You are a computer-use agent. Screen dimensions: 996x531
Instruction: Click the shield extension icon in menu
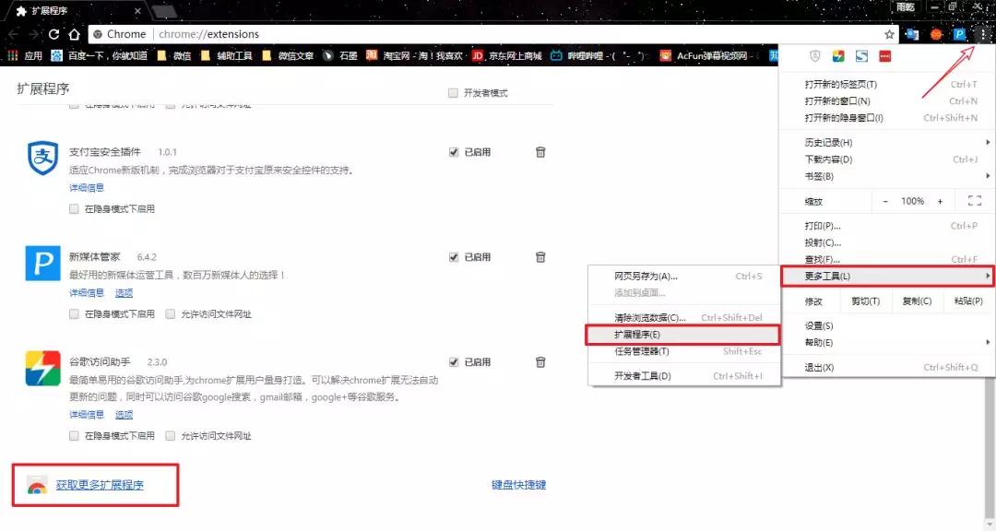pos(815,56)
